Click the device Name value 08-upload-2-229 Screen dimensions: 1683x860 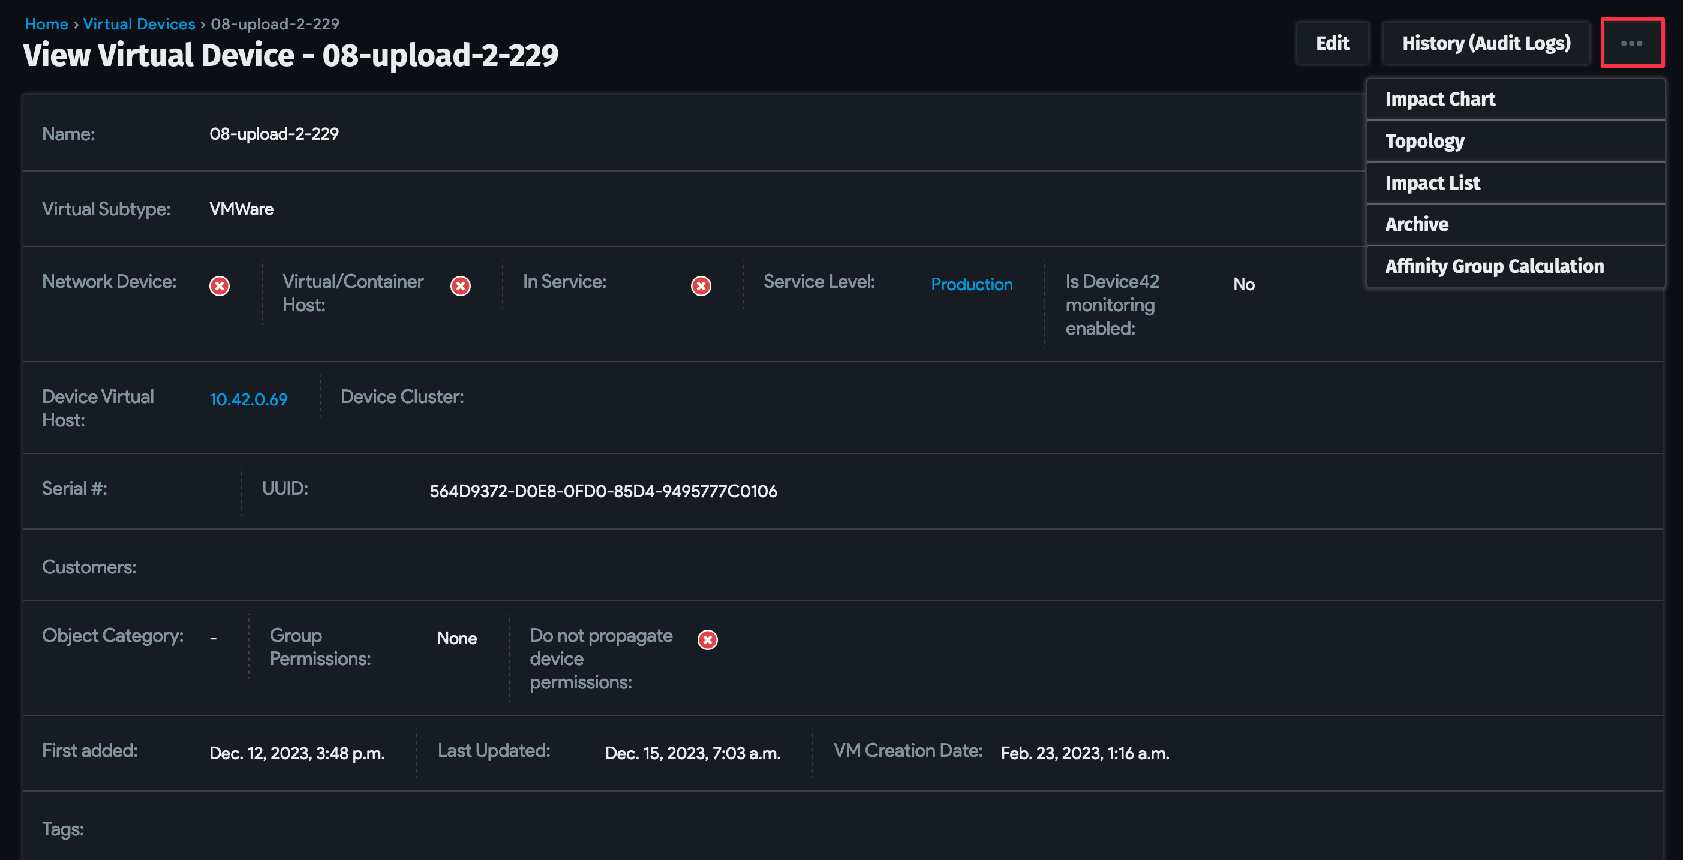[x=274, y=133]
